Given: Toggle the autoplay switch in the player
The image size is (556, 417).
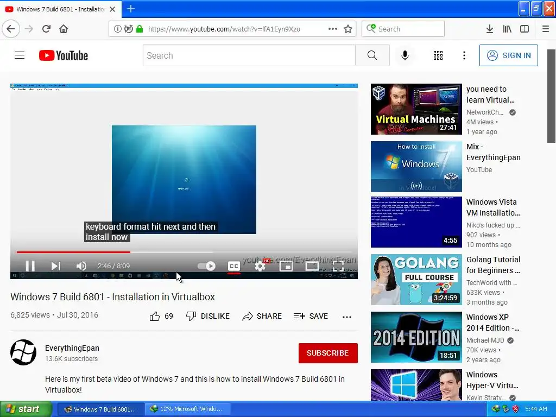Looking at the screenshot, I should pos(207,266).
